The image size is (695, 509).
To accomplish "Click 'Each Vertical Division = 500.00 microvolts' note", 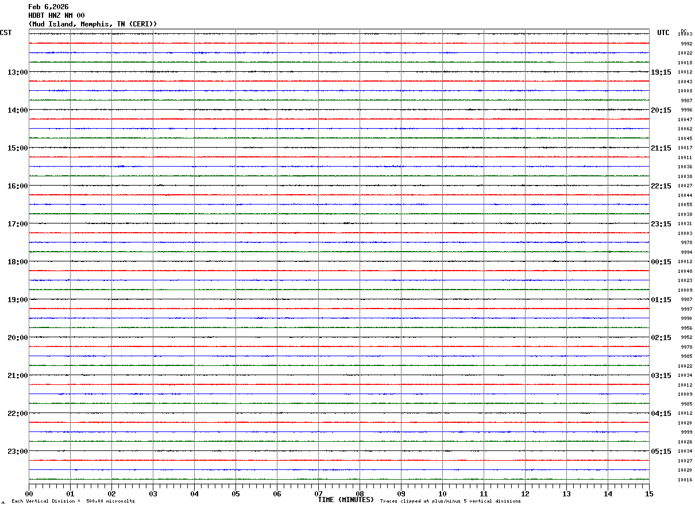I will tap(73, 502).
